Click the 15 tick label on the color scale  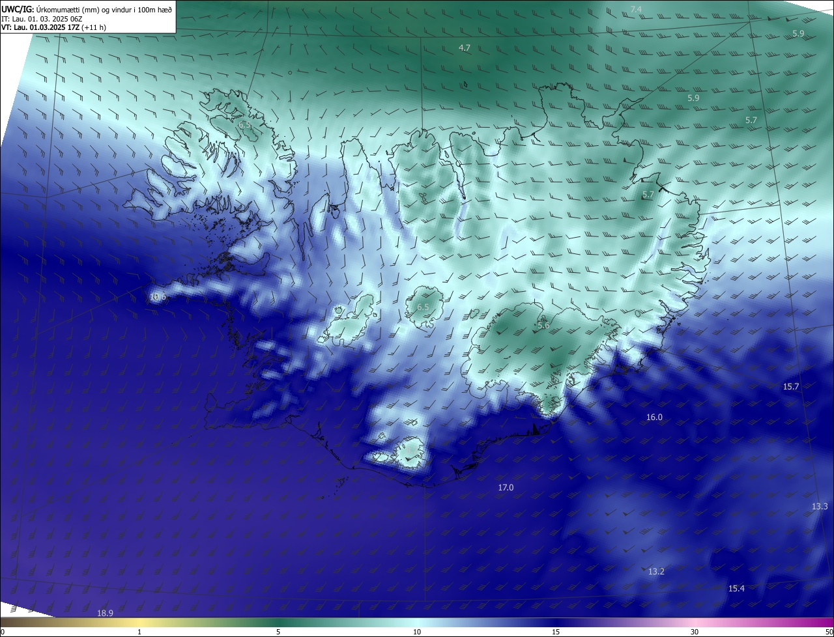[x=556, y=632]
